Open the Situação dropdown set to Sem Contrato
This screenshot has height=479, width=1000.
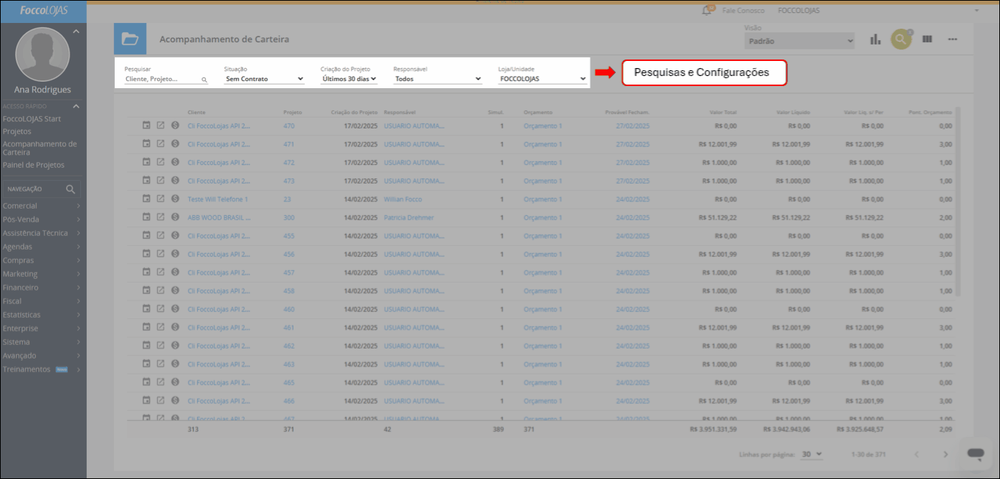tap(264, 79)
